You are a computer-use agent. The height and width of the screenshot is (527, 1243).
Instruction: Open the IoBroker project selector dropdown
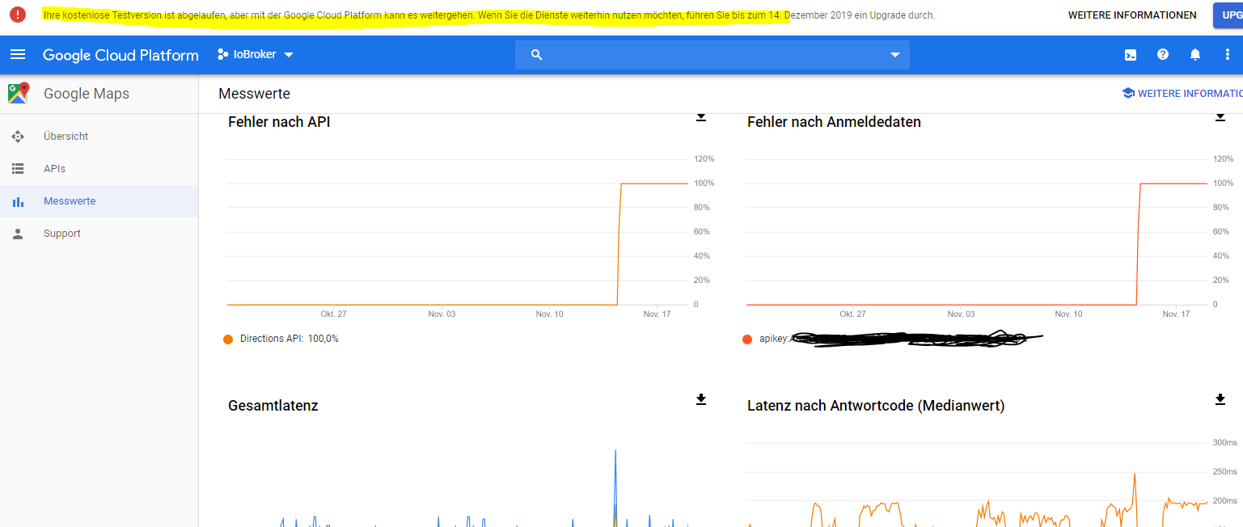coord(256,55)
